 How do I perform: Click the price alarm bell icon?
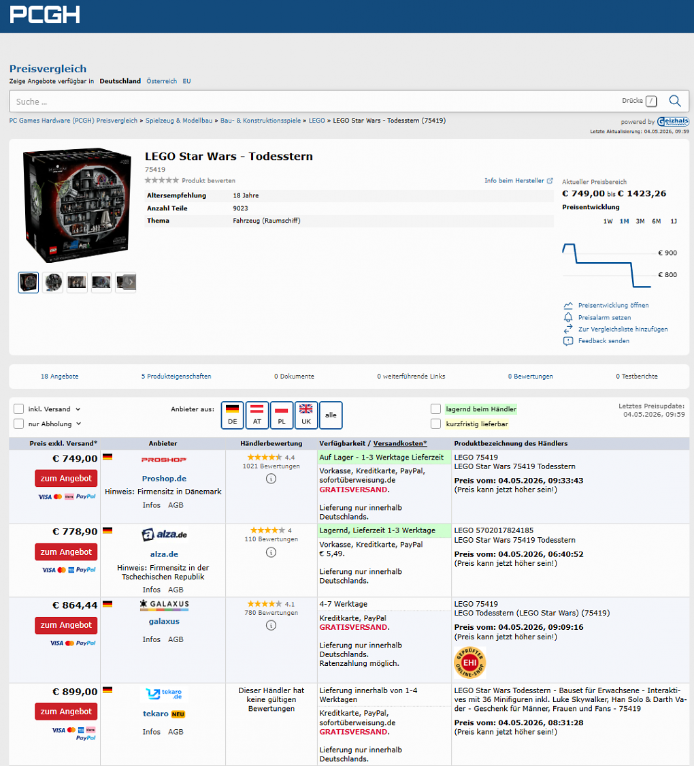click(568, 317)
